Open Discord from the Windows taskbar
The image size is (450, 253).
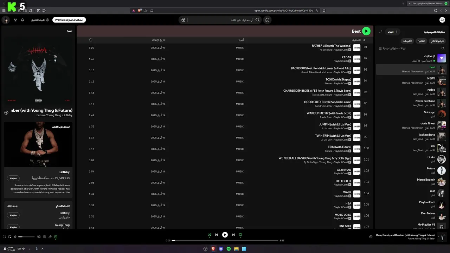click(x=221, y=249)
